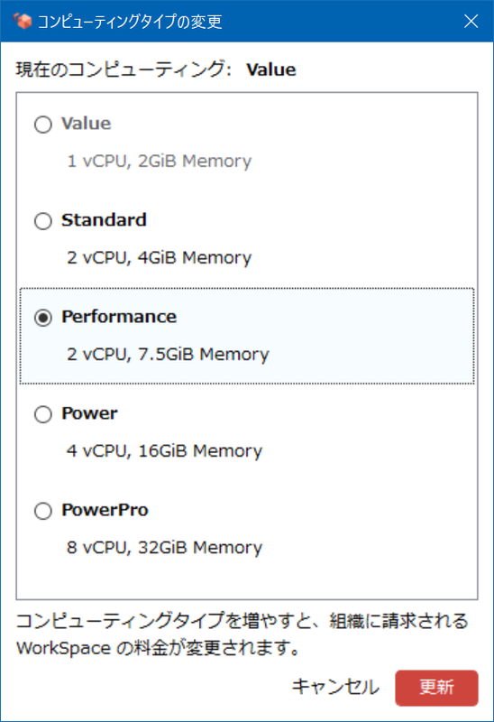
Task: Select the Power radio button
Action: tap(43, 414)
